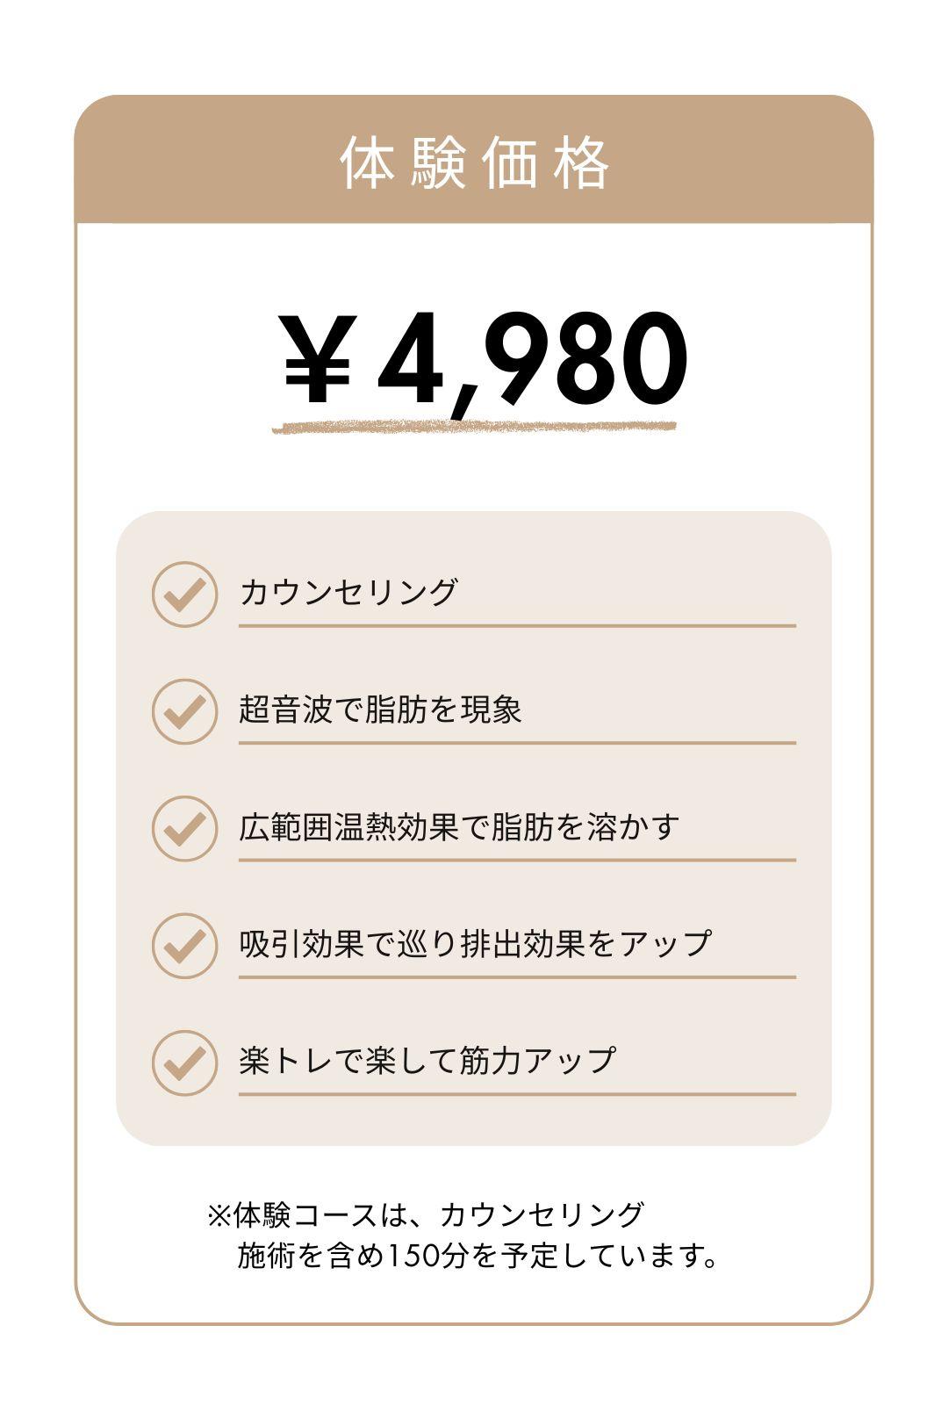The width and height of the screenshot is (948, 1405).
Task: Open the カウンセリング list item text
Action: click(x=348, y=593)
